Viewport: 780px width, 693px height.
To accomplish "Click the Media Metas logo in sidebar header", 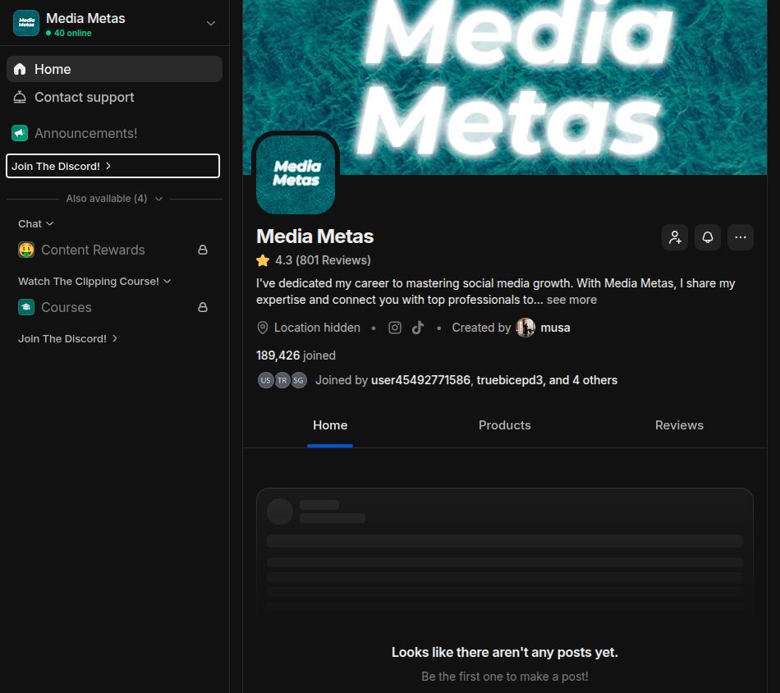I will [26, 23].
